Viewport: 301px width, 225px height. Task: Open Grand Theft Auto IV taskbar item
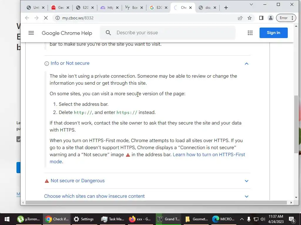click(168, 219)
